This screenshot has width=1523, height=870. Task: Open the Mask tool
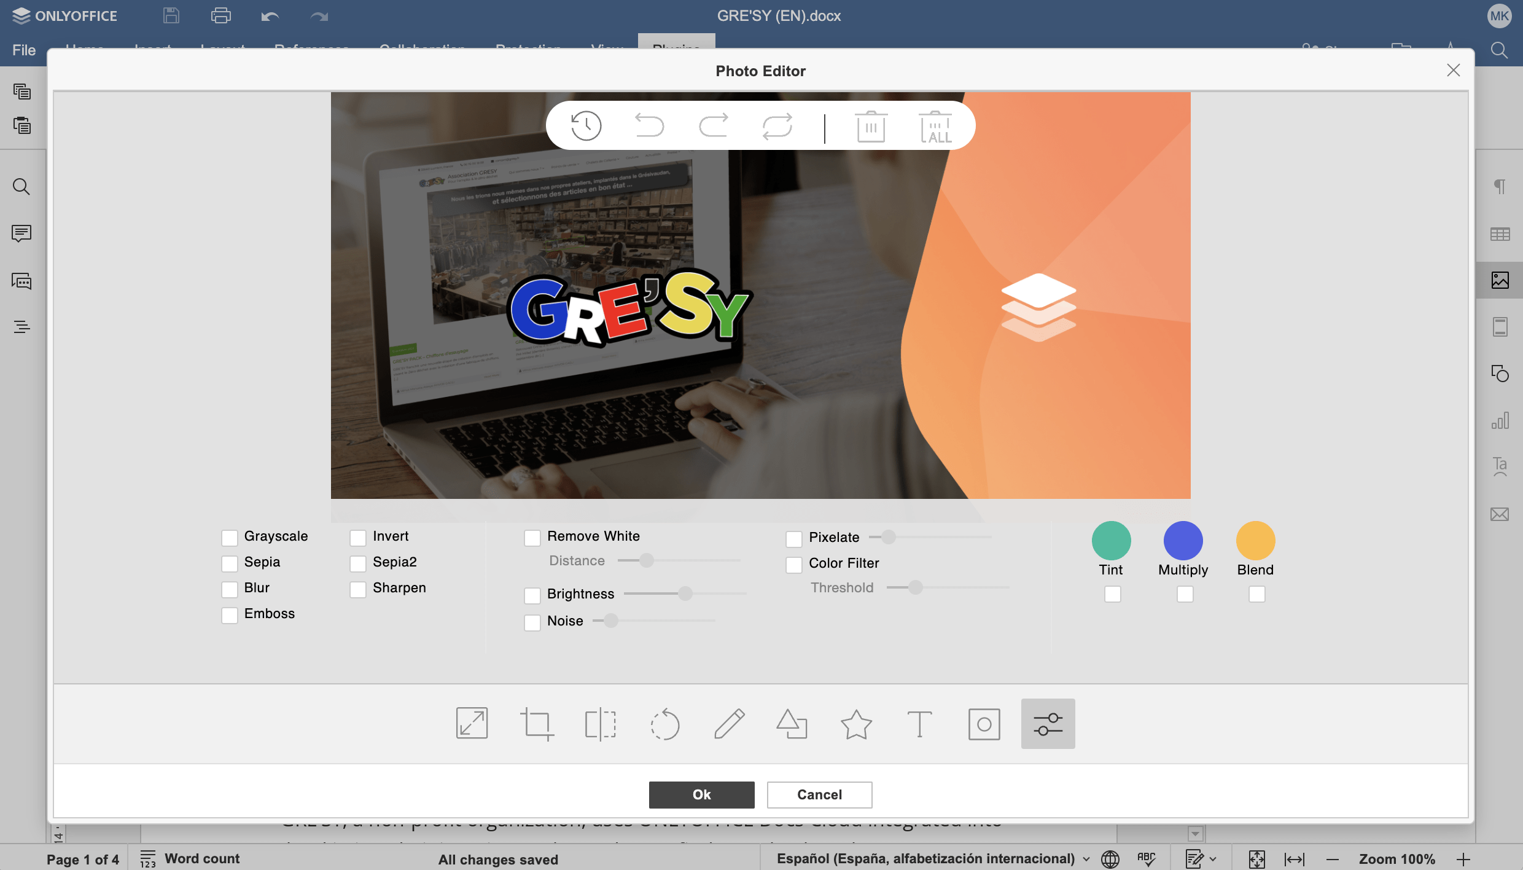pos(984,724)
